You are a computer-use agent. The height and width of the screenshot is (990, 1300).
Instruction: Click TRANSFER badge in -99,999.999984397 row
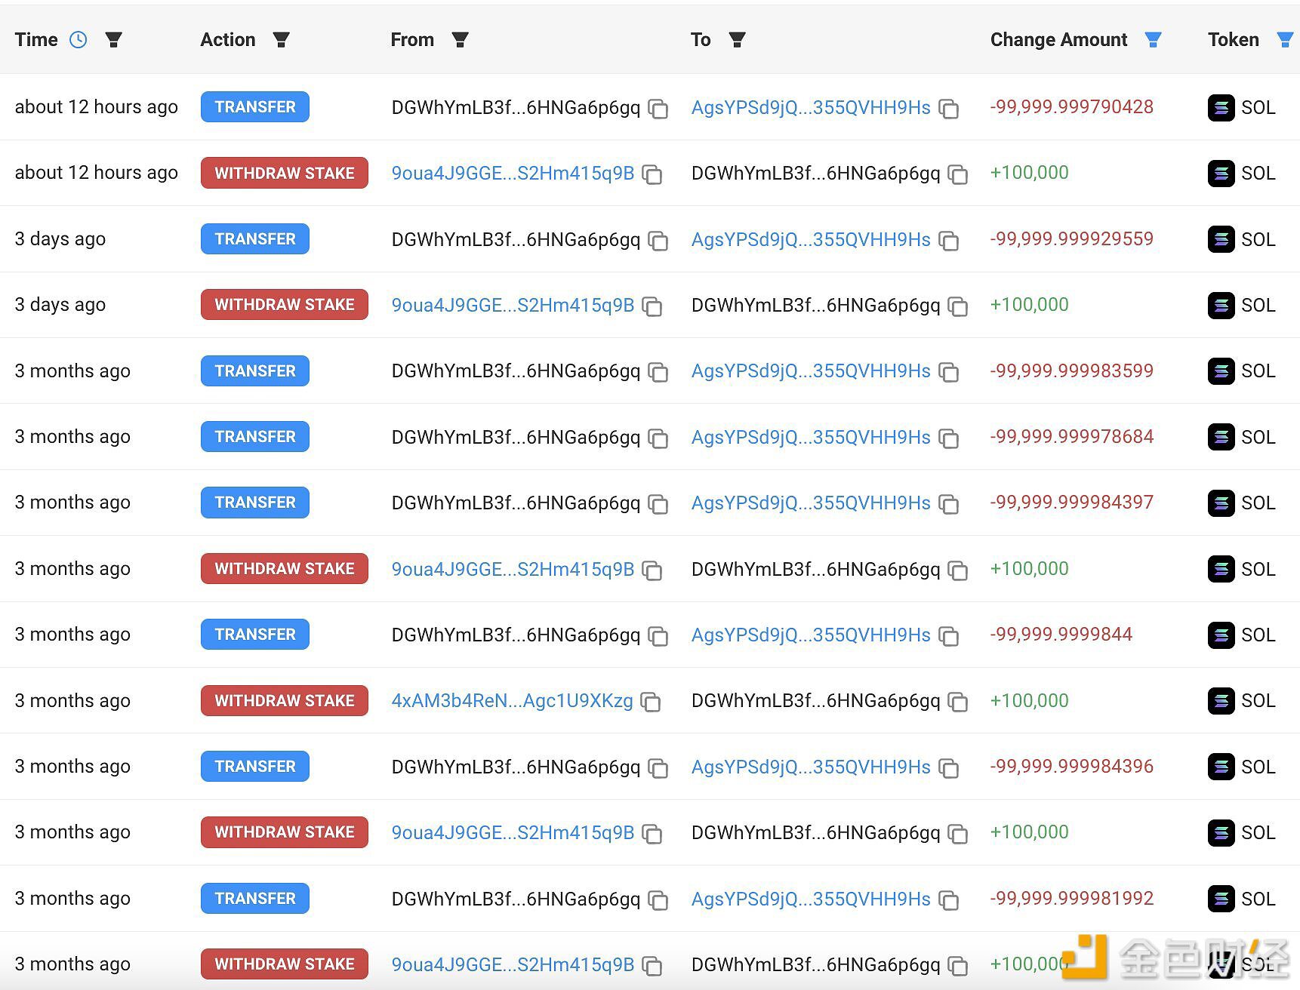click(x=255, y=503)
